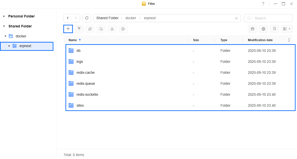This screenshot has width=297, height=159.
Task: Sort by Modification date column header
Action: (x=260, y=40)
